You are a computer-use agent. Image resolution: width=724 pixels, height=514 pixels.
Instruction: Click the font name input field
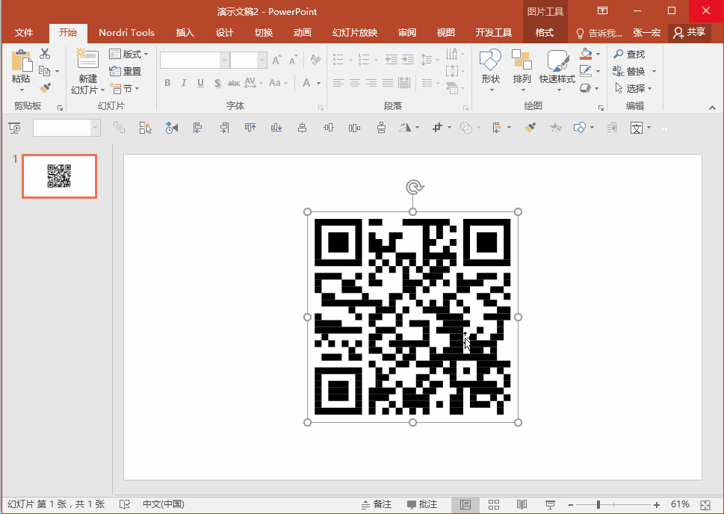click(x=190, y=60)
